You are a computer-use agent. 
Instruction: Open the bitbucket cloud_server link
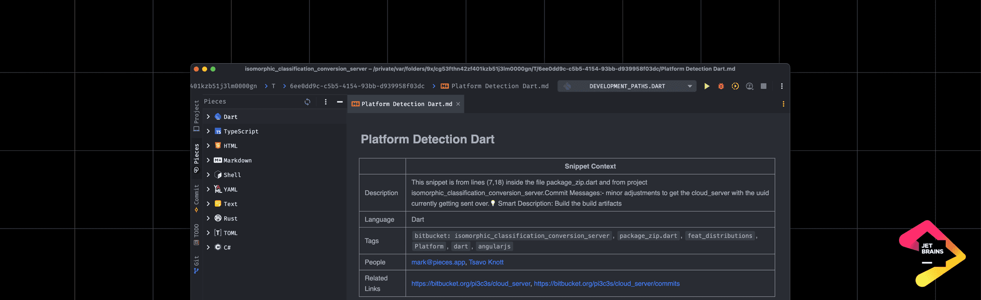coord(471,283)
